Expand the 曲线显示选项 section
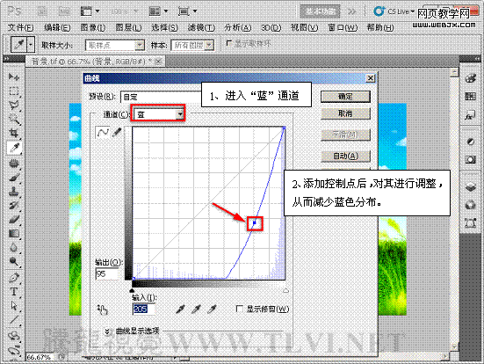This screenshot has height=364, width=484. click(107, 331)
